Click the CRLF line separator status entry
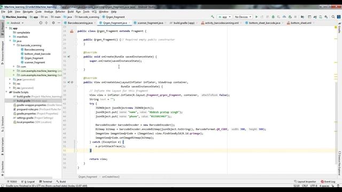The image size is (342, 192). [305, 186]
